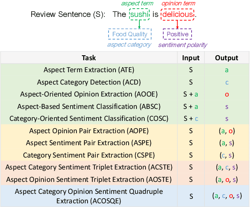Viewport: 250px width, 207px height.
Task: Select the Aspect Category Detection (ACD) row
Action: [88, 82]
